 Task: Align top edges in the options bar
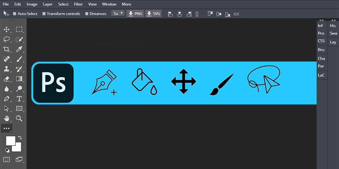[210, 14]
